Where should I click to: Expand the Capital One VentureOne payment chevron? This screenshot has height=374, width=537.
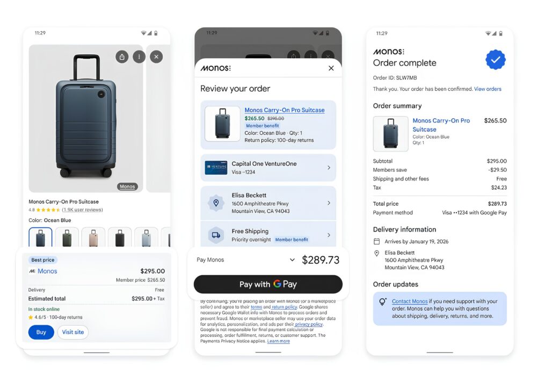click(329, 168)
